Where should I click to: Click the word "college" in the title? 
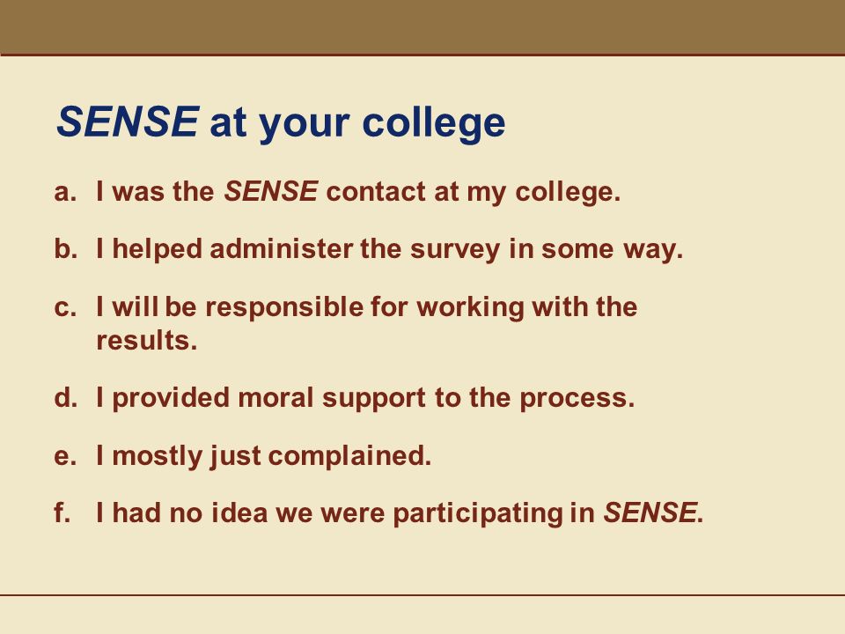pos(434,123)
